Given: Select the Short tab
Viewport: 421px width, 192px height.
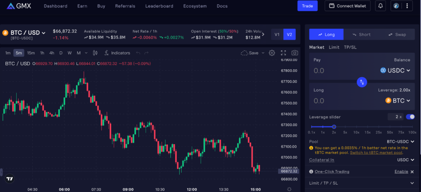Looking at the screenshot, I should pyautogui.click(x=361, y=35).
